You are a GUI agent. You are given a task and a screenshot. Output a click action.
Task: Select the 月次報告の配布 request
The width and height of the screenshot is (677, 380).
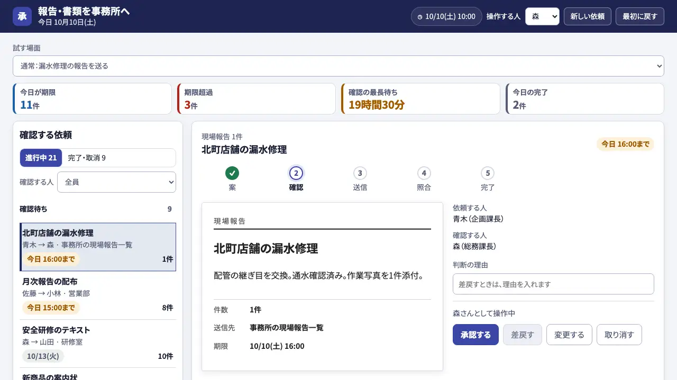pos(98,296)
